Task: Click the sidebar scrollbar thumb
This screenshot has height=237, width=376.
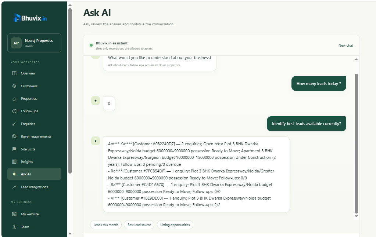Action: (x=70, y=91)
